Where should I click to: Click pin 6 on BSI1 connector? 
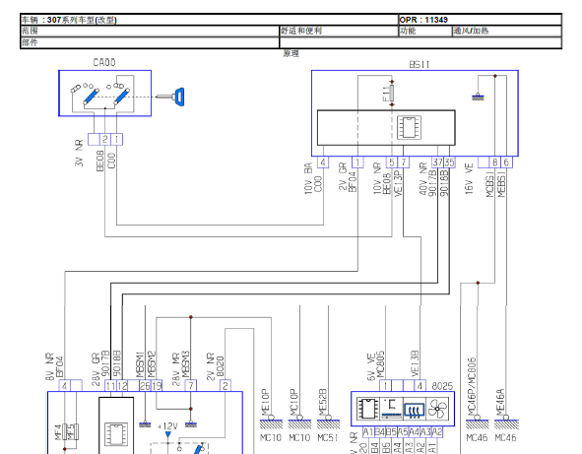pos(506,162)
